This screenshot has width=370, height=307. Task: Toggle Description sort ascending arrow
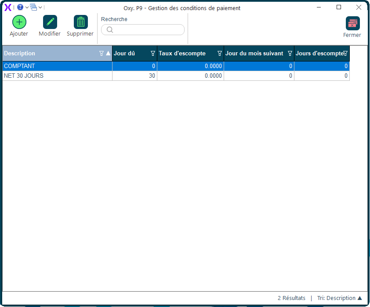coord(108,53)
